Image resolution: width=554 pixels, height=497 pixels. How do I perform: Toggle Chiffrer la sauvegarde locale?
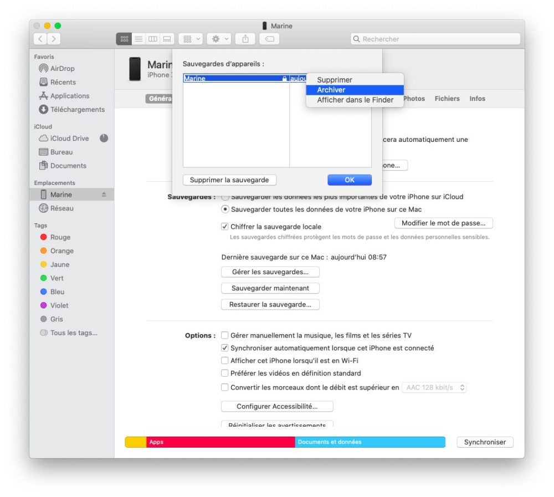pos(225,227)
